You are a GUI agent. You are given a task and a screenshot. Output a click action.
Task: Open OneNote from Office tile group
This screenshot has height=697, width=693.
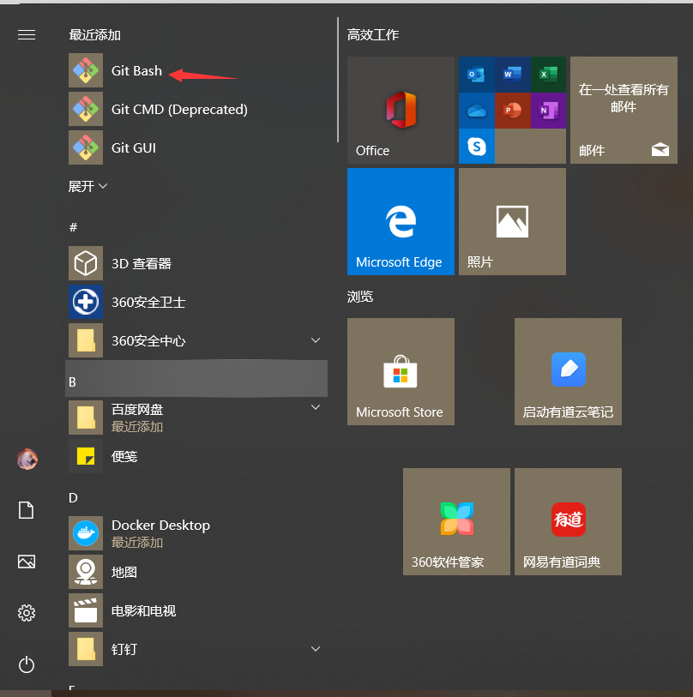coord(548,111)
